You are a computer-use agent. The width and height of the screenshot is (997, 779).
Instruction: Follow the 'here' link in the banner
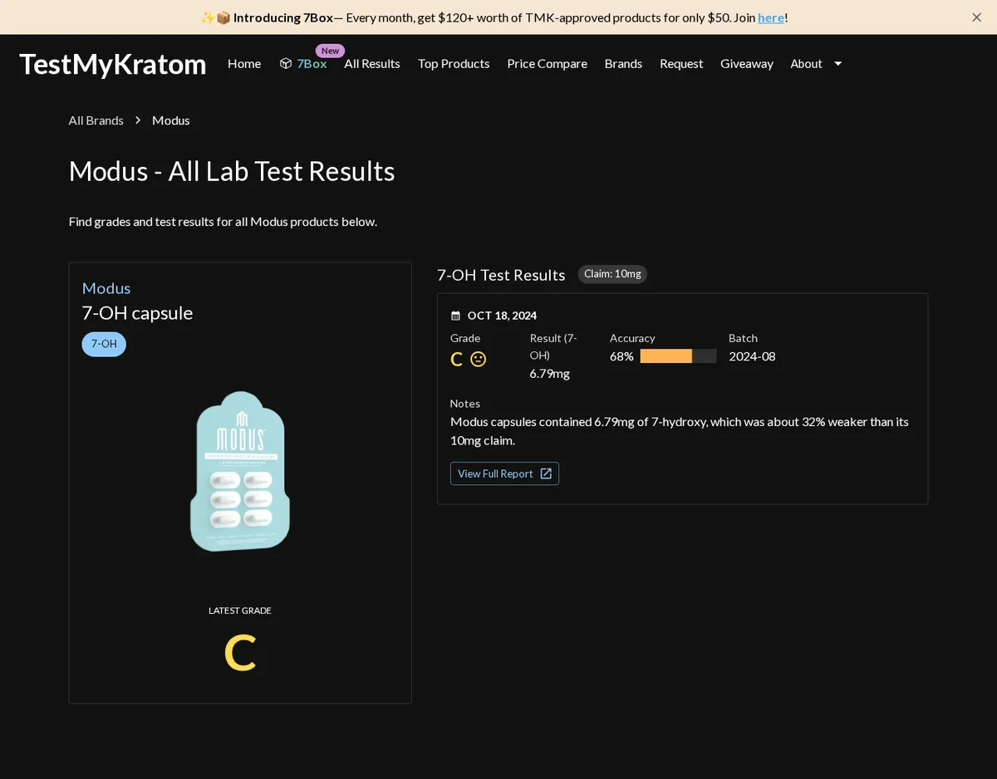771,17
